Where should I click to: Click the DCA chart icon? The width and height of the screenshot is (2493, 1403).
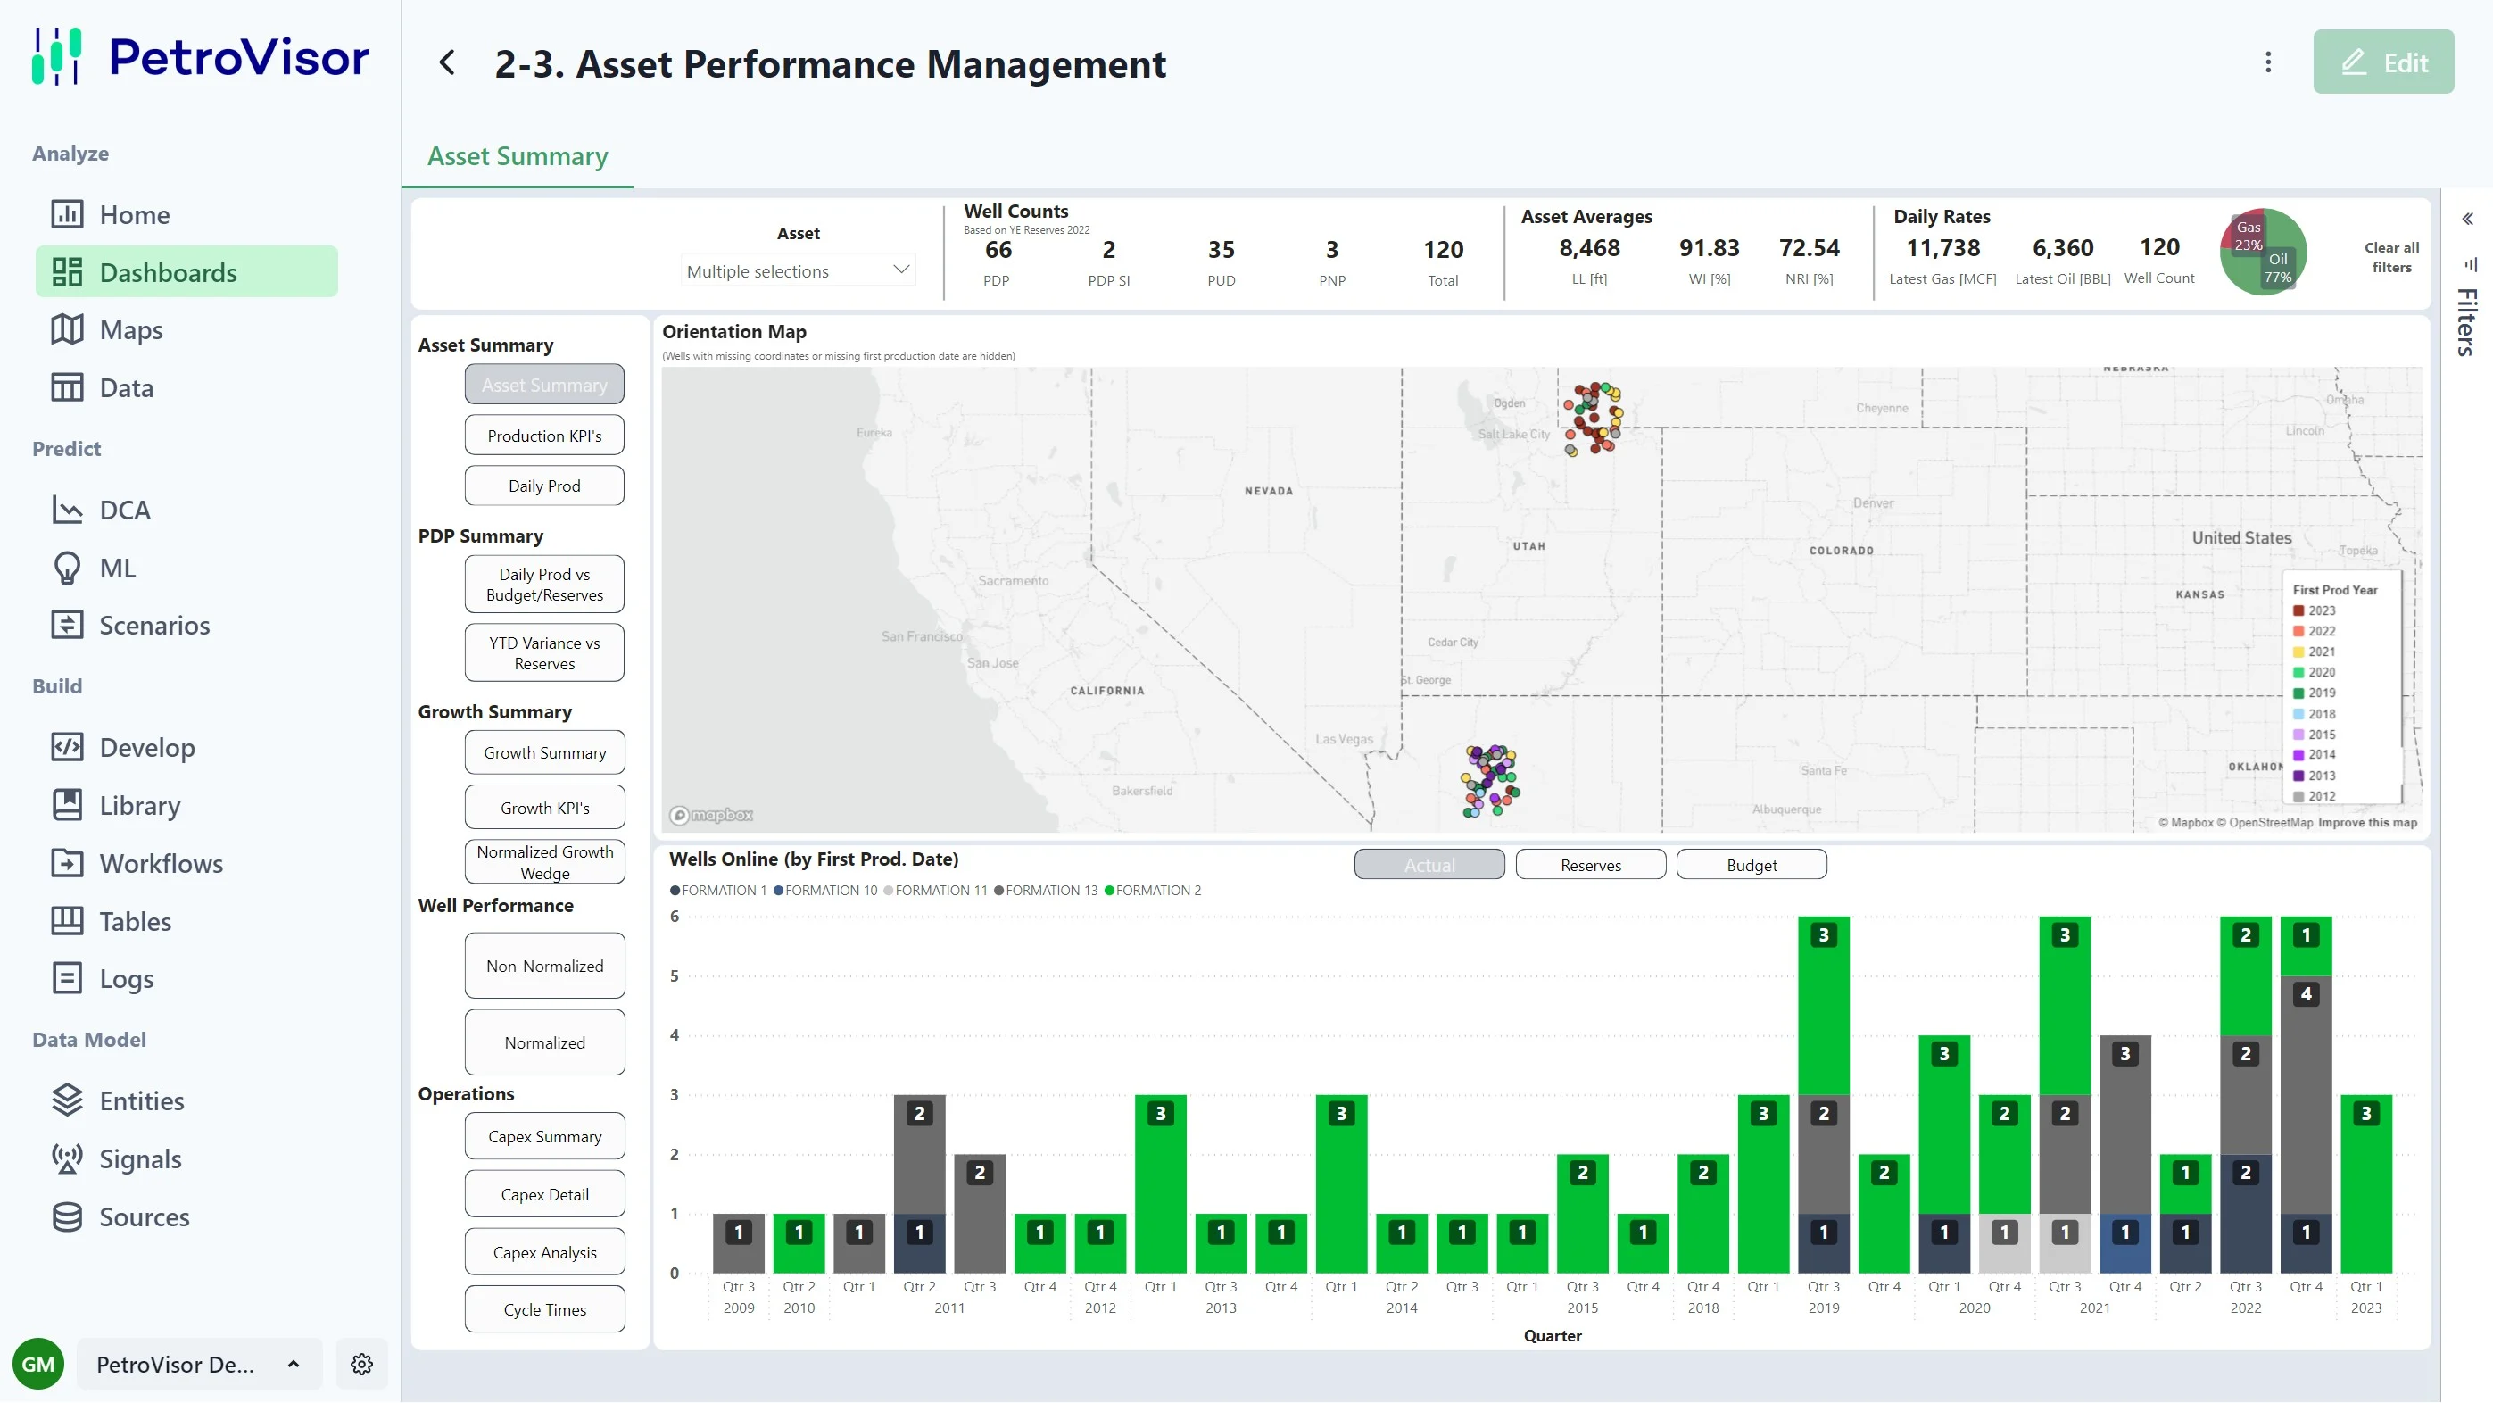[x=67, y=510]
